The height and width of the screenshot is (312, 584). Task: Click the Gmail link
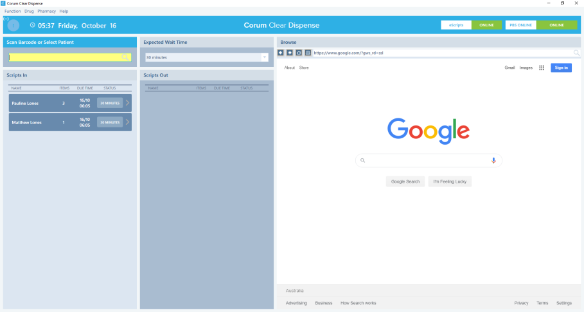coord(509,68)
